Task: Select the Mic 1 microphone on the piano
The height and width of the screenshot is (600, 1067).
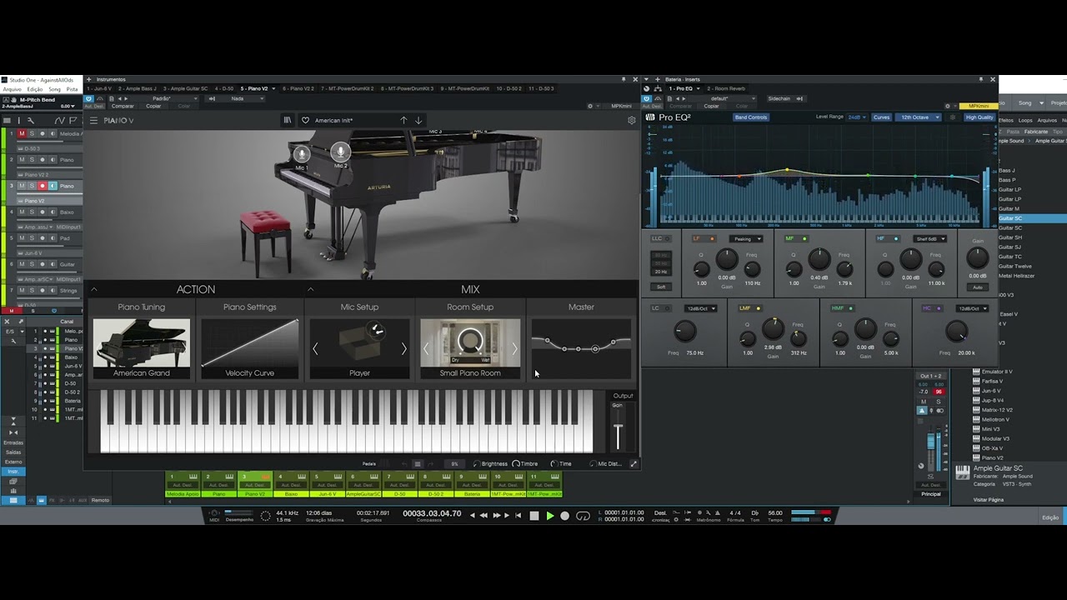Action: [302, 153]
